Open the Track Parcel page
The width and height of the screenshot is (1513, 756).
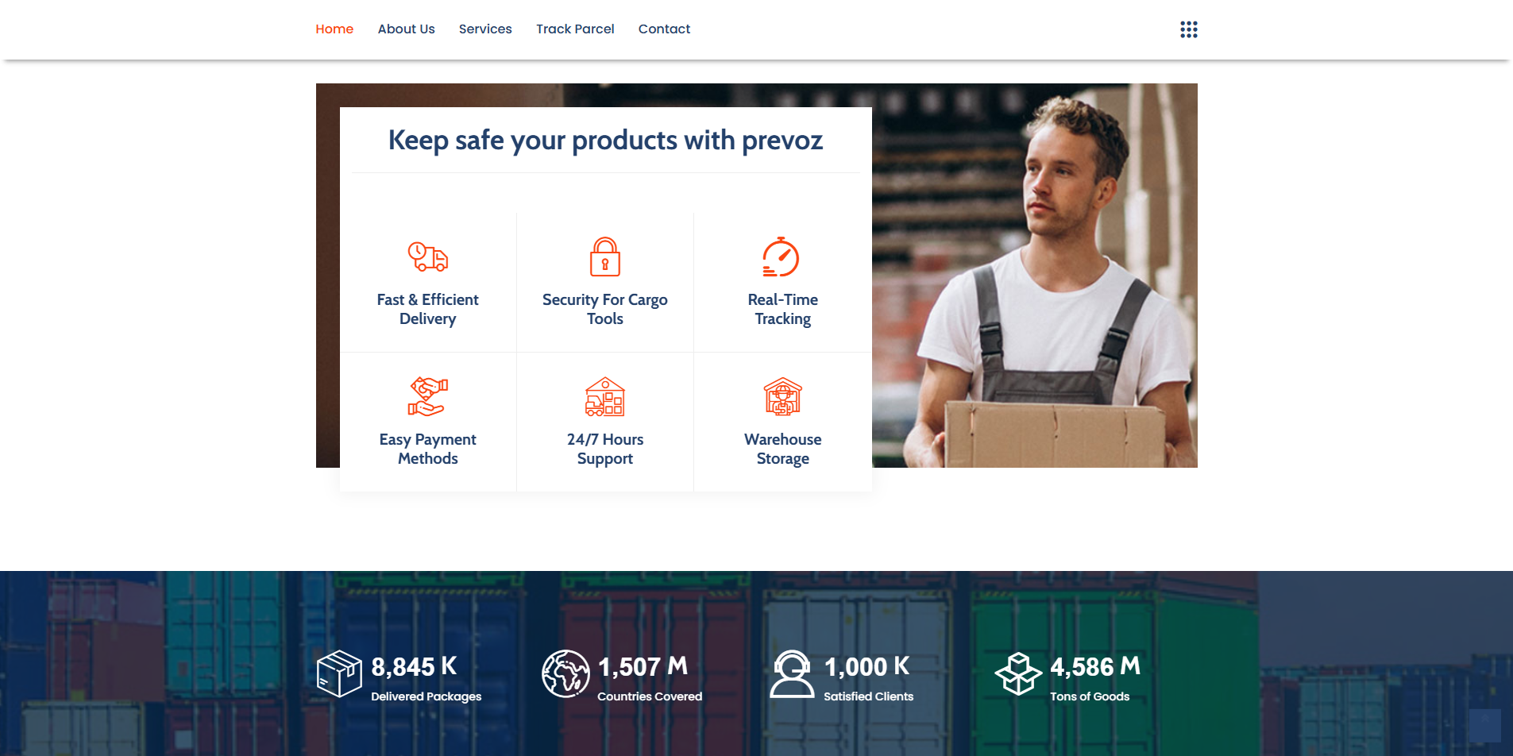coord(575,29)
